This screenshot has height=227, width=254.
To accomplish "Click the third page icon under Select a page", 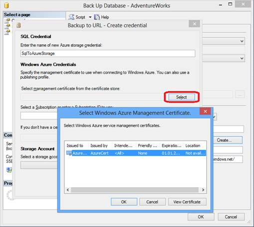I will click(x=7, y=32).
